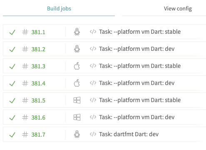The width and height of the screenshot is (206, 150).
Task: Select the dartfmt Dart: dev task row
Action: (x=104, y=134)
